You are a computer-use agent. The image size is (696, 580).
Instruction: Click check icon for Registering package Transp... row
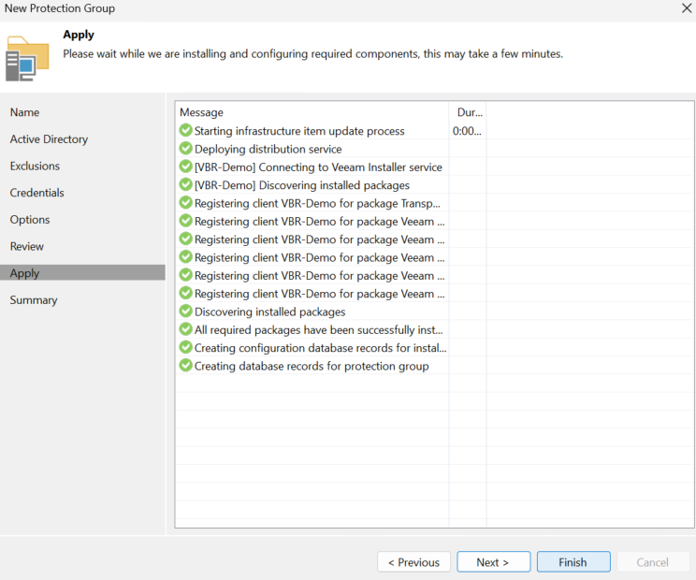point(185,203)
